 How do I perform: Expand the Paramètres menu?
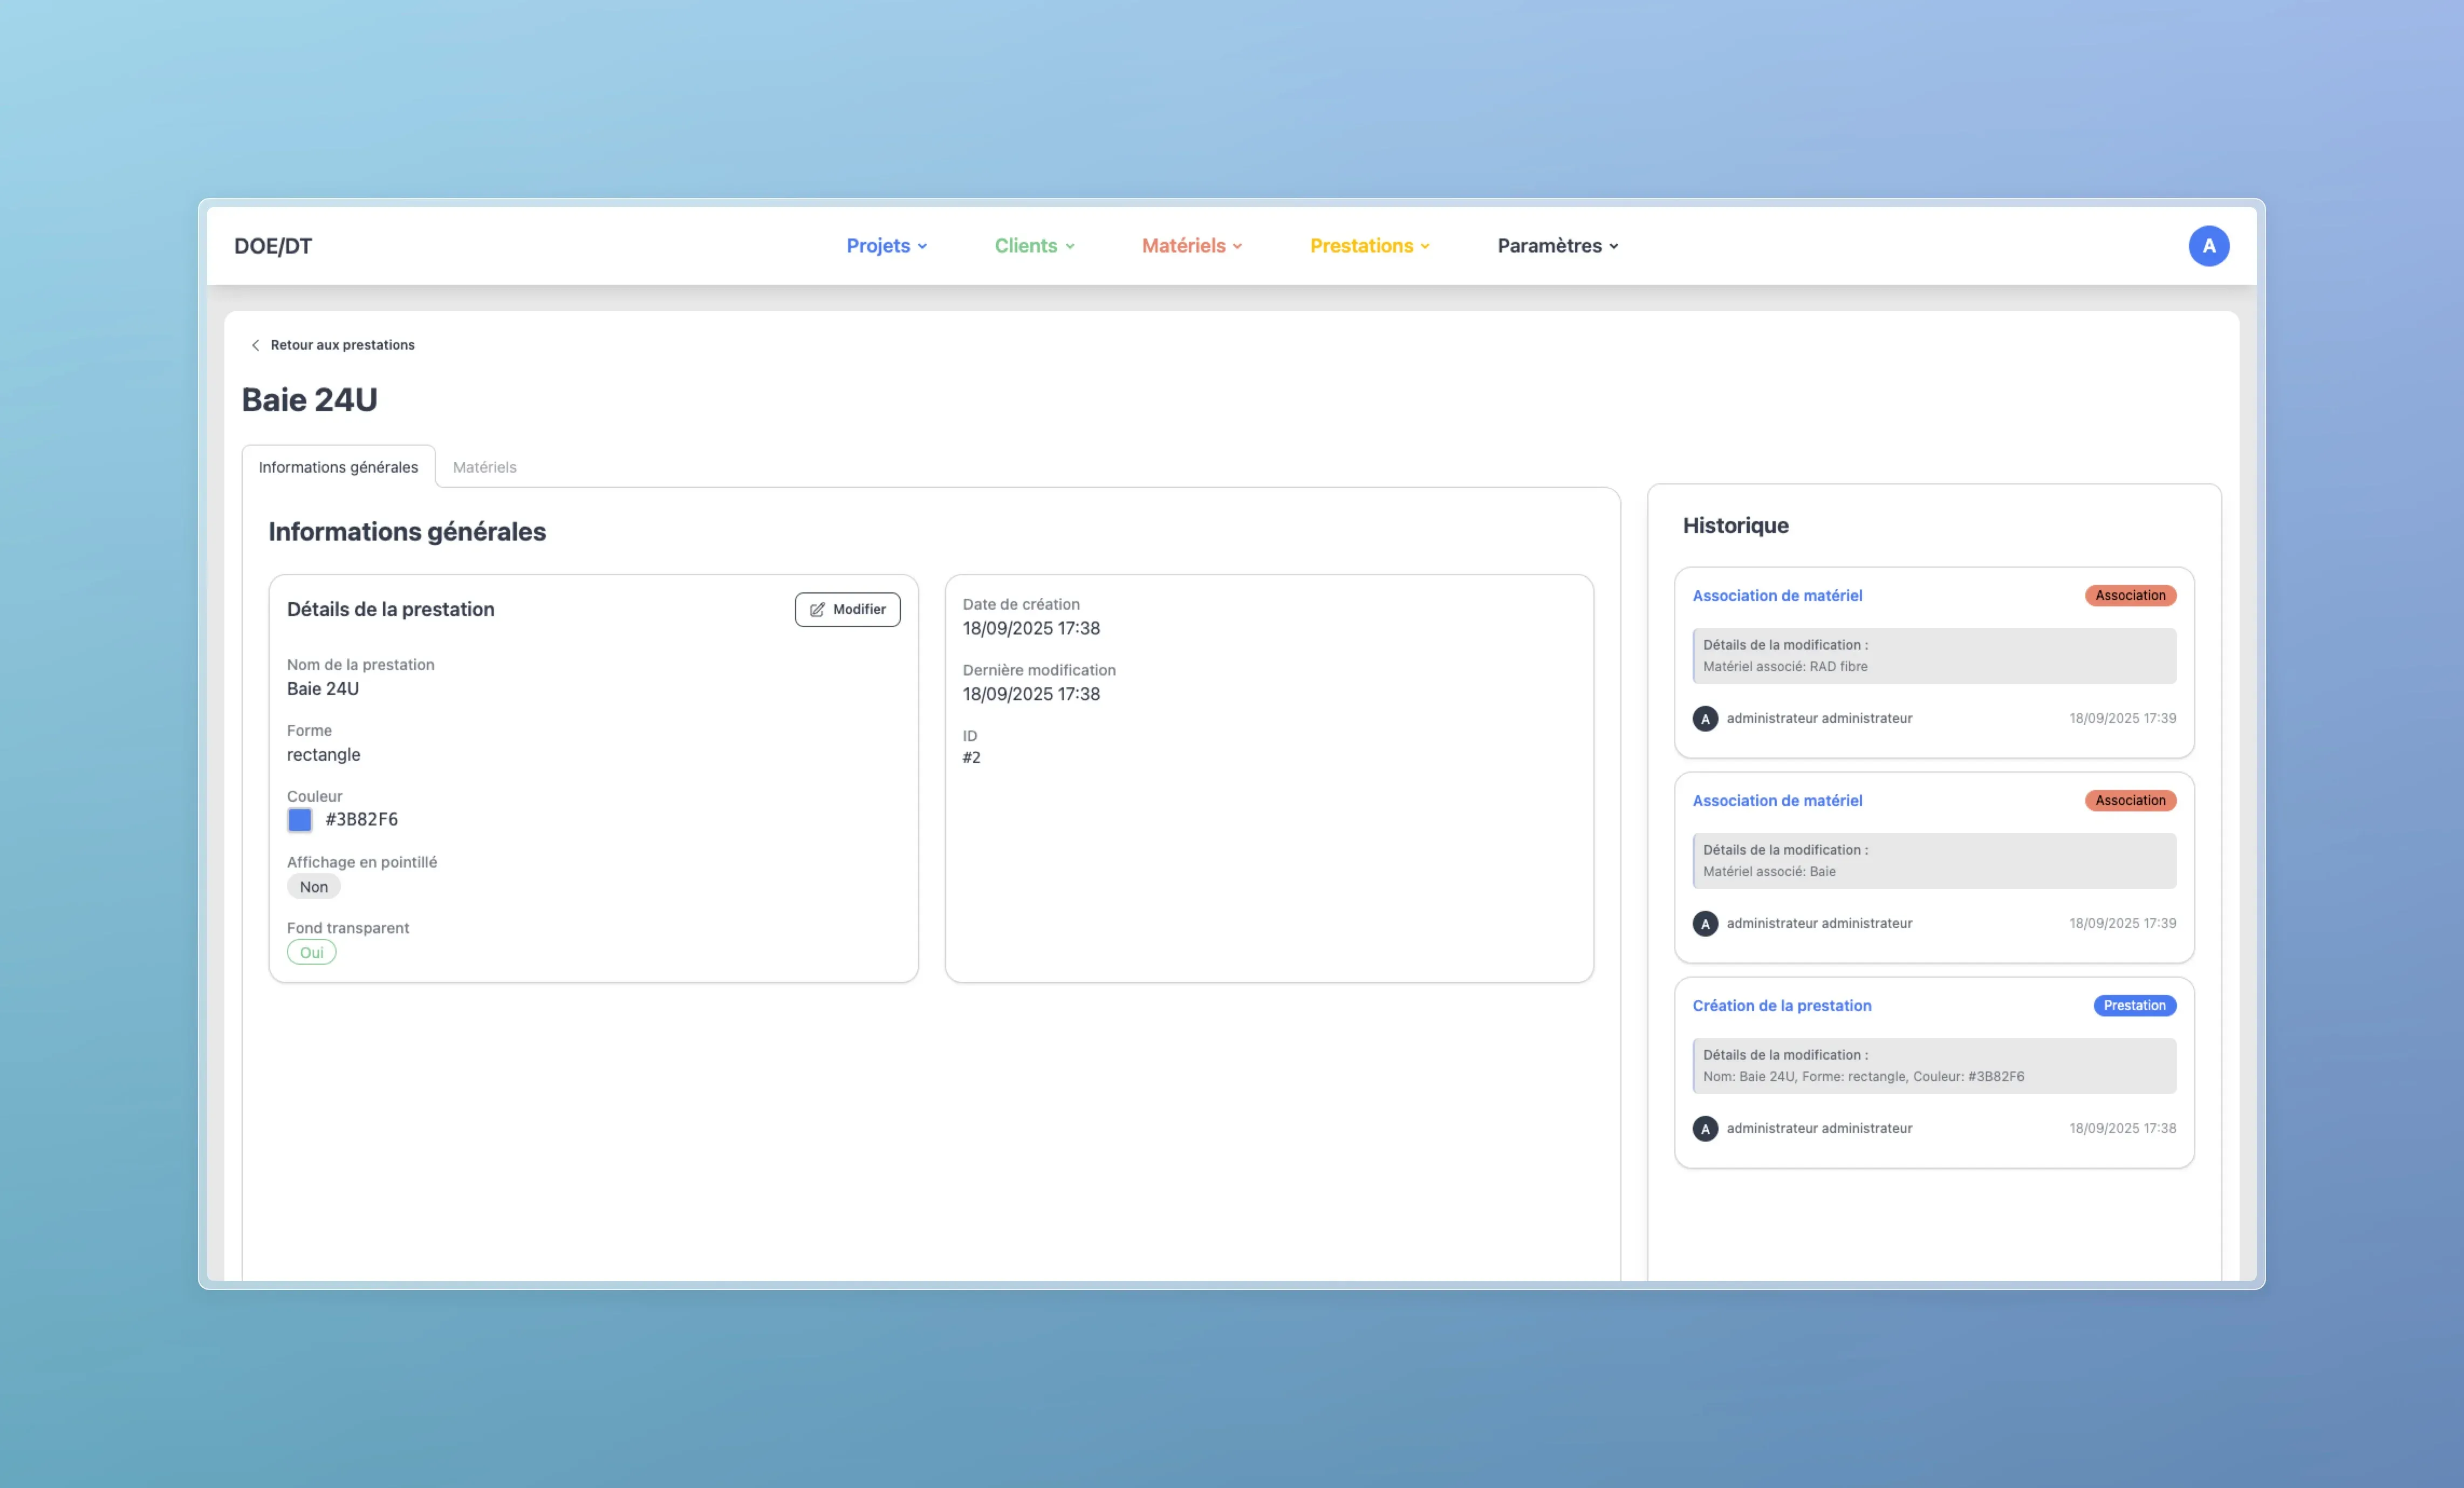[x=1557, y=246]
